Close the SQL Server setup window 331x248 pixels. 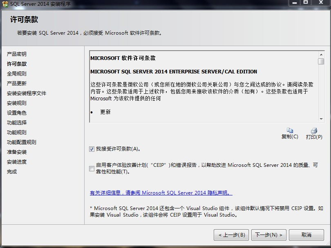(321, 3)
